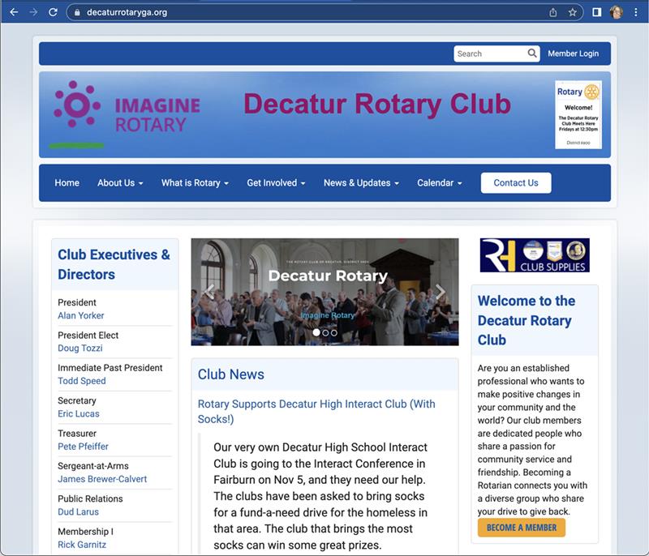The width and height of the screenshot is (649, 556).
Task: Click the browser forward arrow
Action: 33,12
